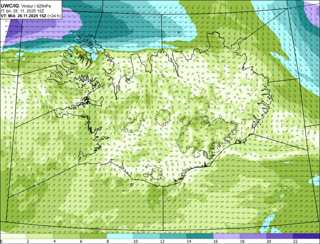Click the 2–4 light green legend swatch
Screen dimensions: 320x244
coord(40,236)
